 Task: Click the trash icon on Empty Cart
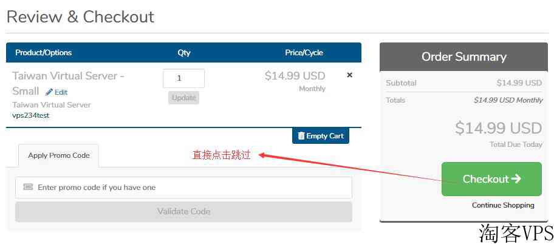click(x=301, y=135)
